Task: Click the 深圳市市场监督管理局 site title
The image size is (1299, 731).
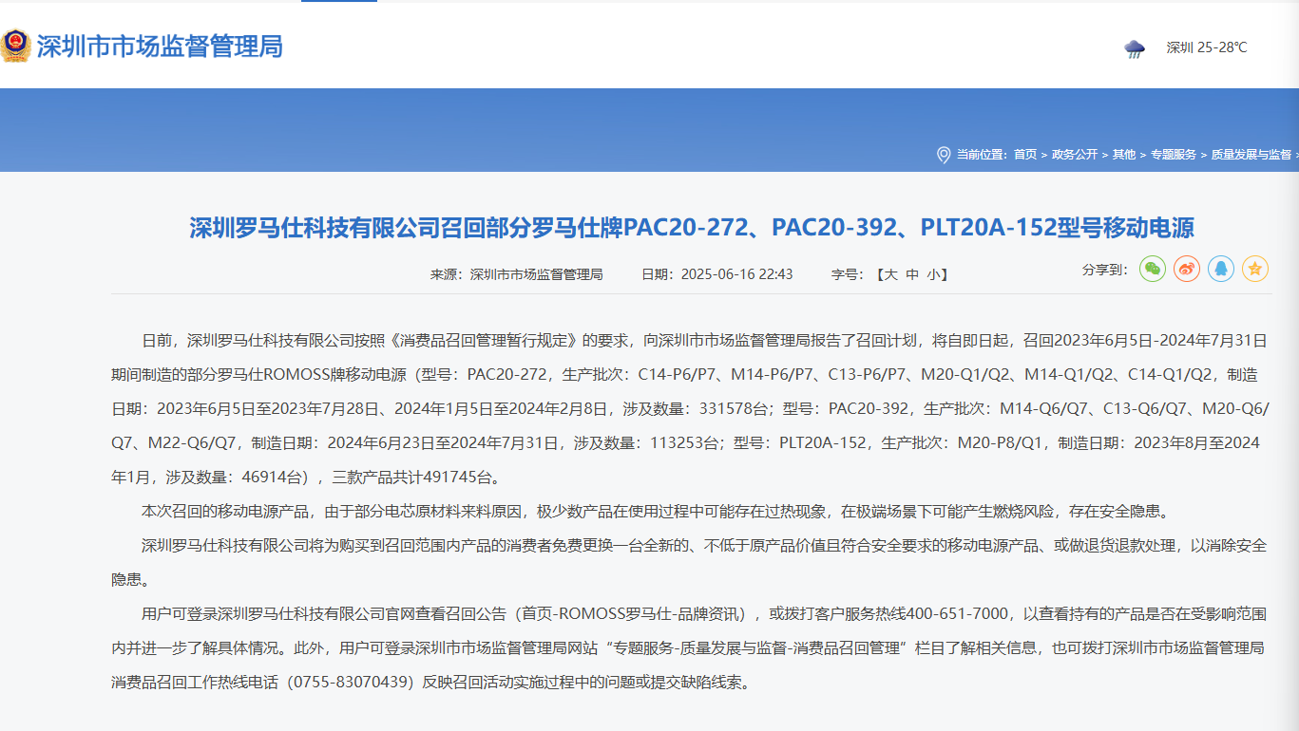Action: pos(160,47)
